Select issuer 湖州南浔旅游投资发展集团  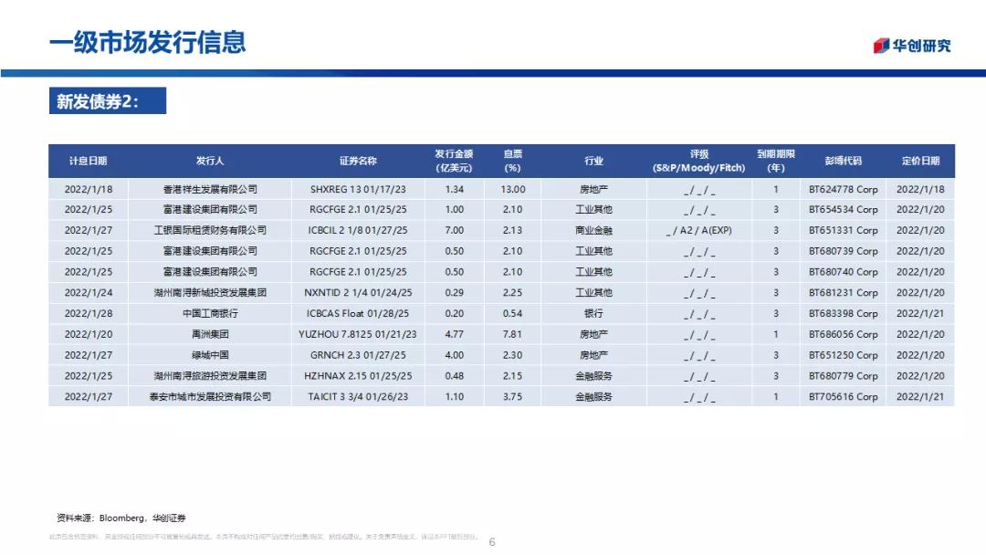pos(210,376)
